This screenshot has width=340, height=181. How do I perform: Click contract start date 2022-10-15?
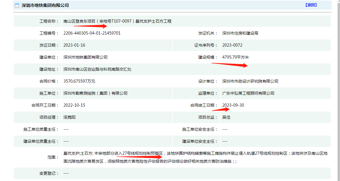pos(74,105)
